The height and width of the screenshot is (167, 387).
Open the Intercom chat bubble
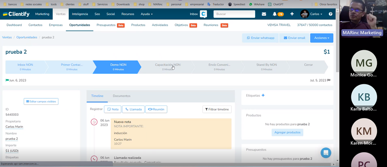coord(326,153)
